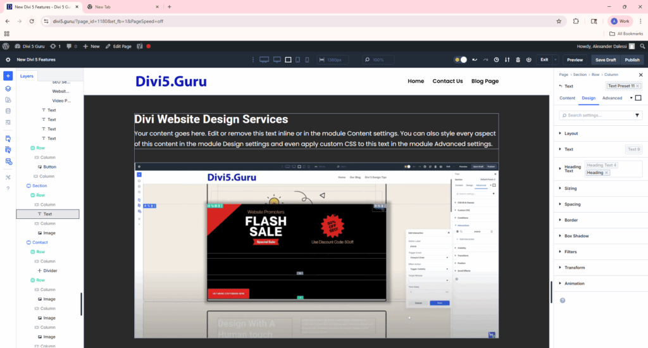Click the undo arrow in top toolbar
This screenshot has height=348, width=648.
pyautogui.click(x=475, y=60)
